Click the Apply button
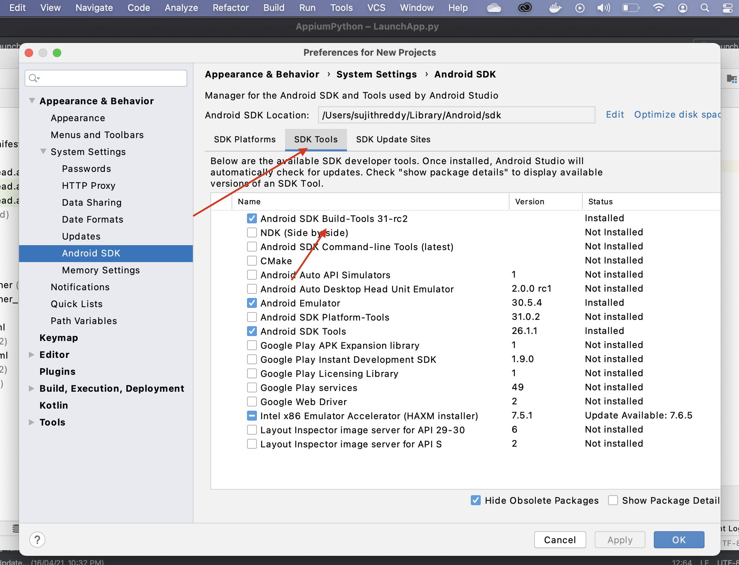739x565 pixels. click(620, 540)
